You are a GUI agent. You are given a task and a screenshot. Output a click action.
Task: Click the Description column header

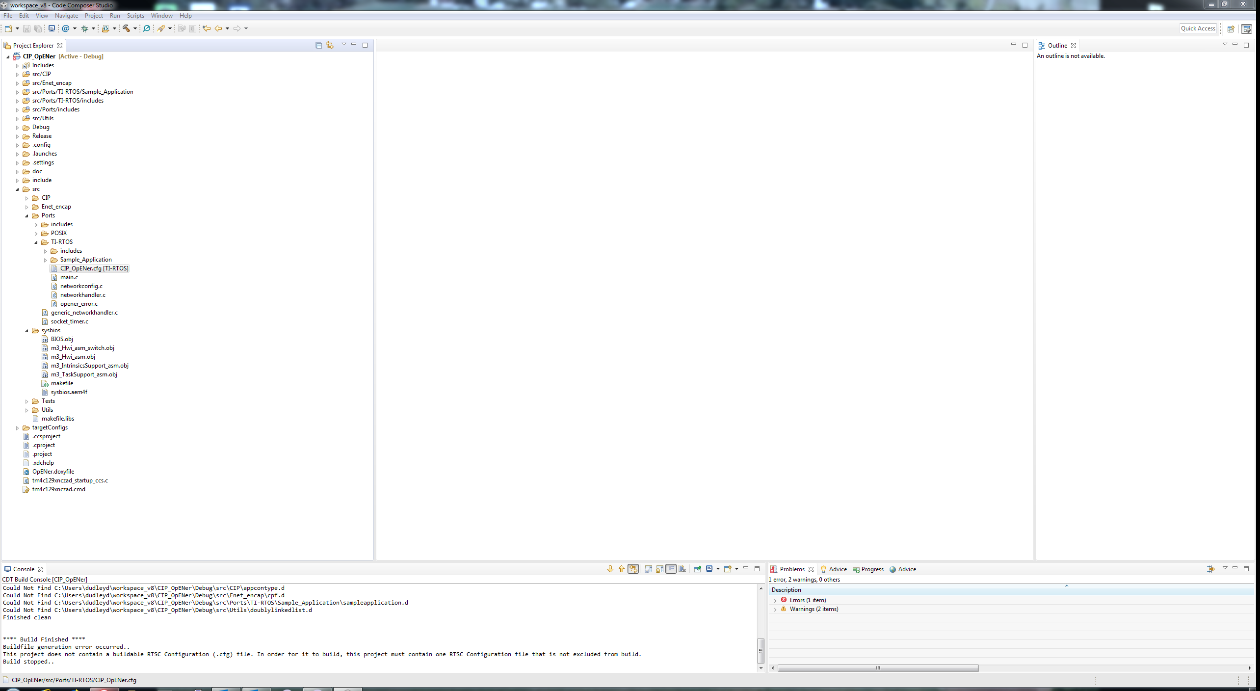click(786, 590)
